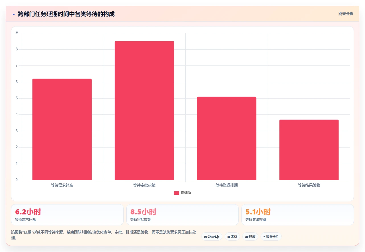Click the 数据卡片 tag pill
Viewport: 365px width, 252px height.
pyautogui.click(x=271, y=237)
